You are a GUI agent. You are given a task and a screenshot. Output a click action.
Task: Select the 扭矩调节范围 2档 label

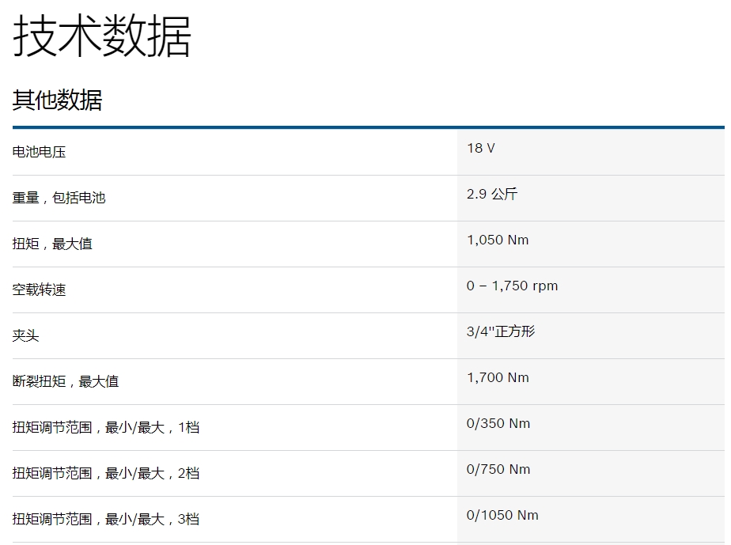(105, 473)
